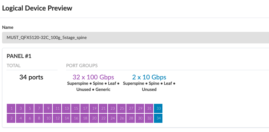Click the TOTAL label
The width and height of the screenshot is (269, 132).
click(x=14, y=65)
